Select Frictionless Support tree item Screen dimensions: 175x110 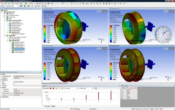coord(16,29)
